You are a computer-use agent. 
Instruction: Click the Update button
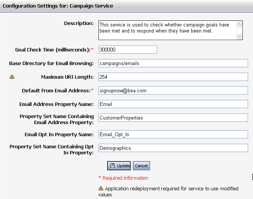point(119,166)
